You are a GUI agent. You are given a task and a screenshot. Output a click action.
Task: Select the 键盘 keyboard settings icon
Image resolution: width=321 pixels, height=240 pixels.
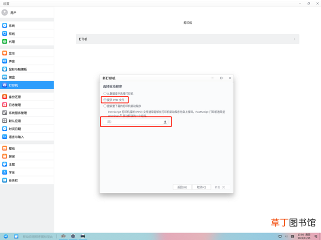pyautogui.click(x=5, y=77)
